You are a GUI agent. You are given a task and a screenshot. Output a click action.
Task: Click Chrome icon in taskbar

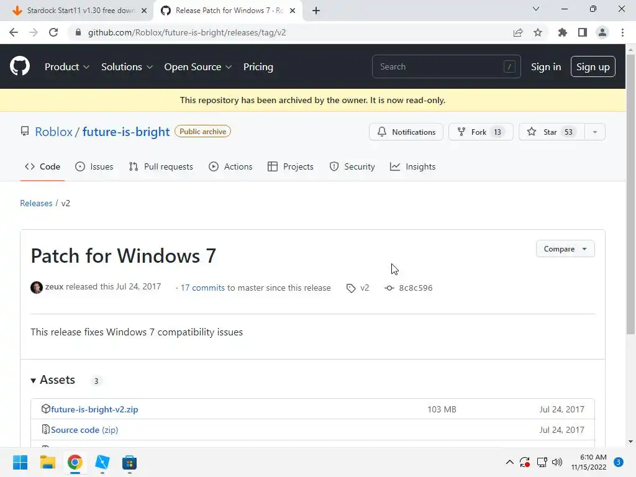click(x=75, y=462)
